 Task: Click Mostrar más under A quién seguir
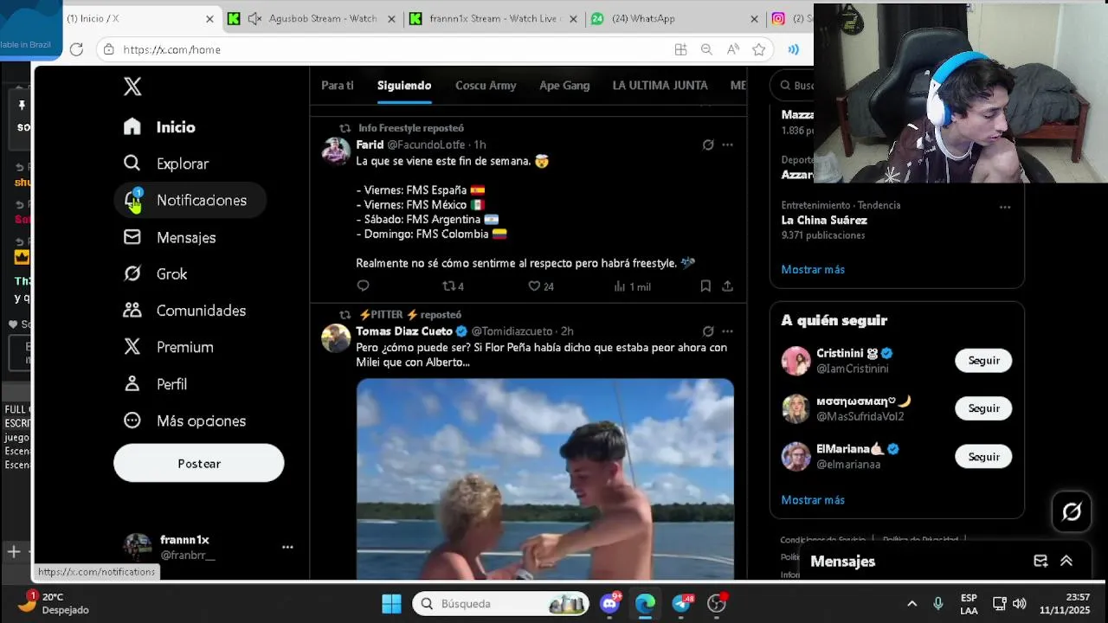[x=813, y=500]
